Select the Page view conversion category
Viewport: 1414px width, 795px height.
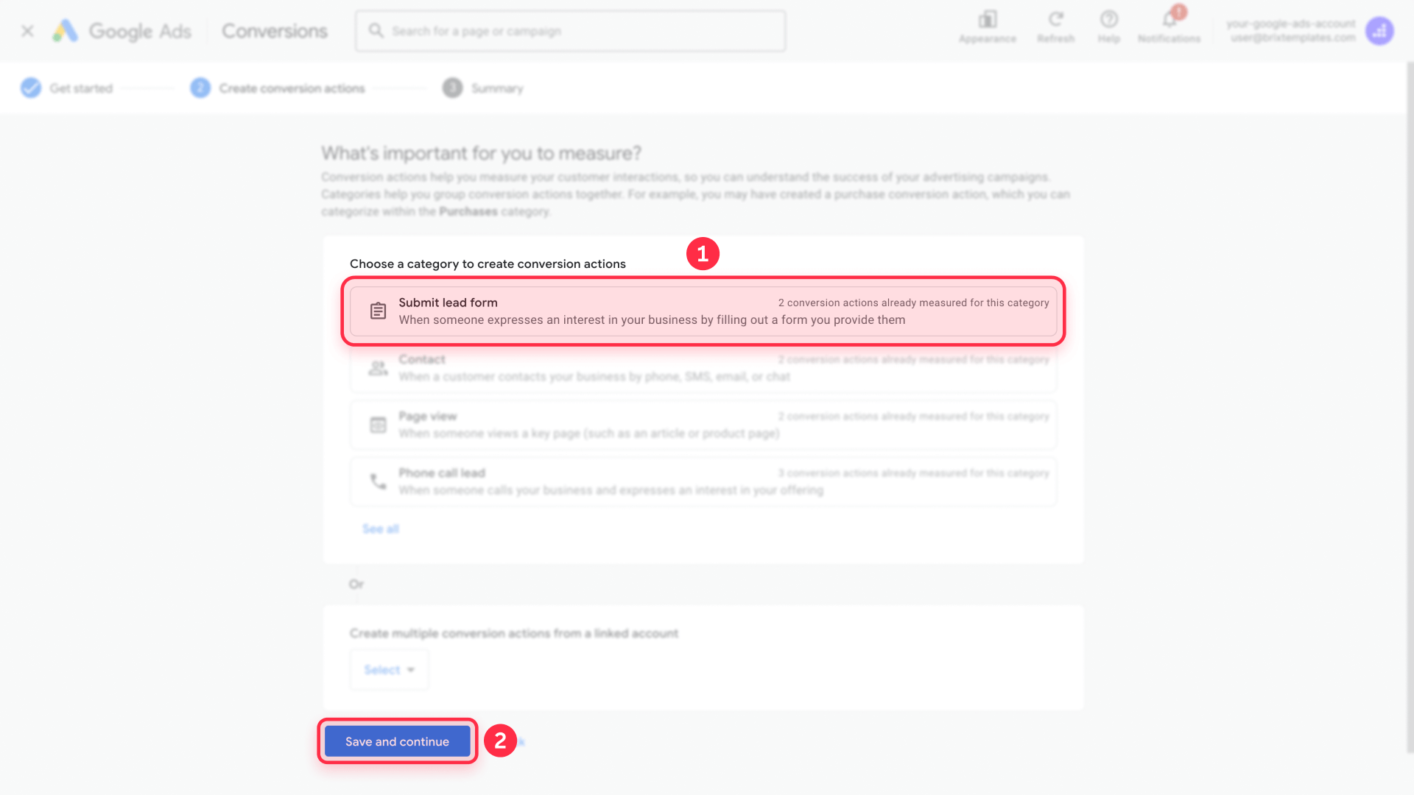click(x=703, y=425)
